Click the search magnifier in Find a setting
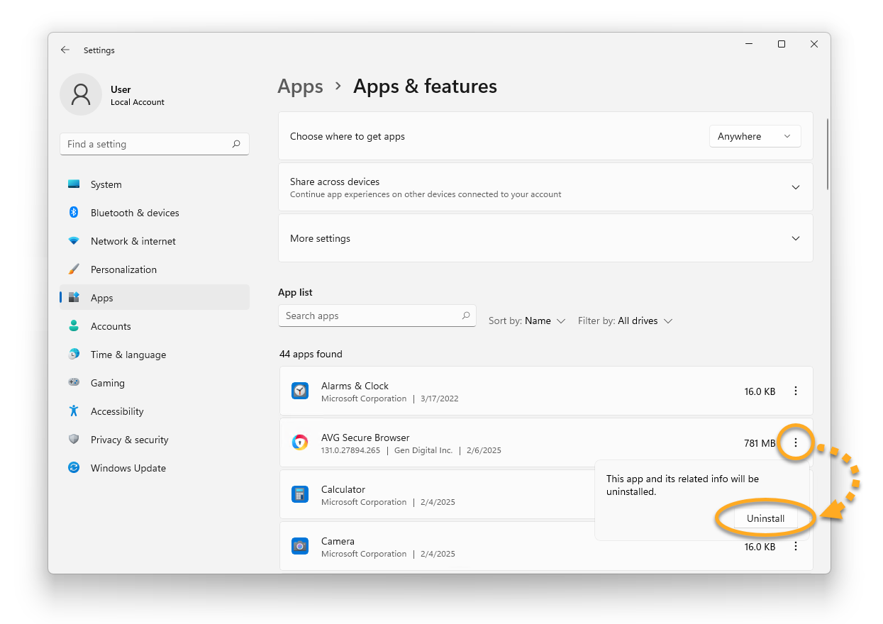The image size is (883, 624). (x=236, y=144)
